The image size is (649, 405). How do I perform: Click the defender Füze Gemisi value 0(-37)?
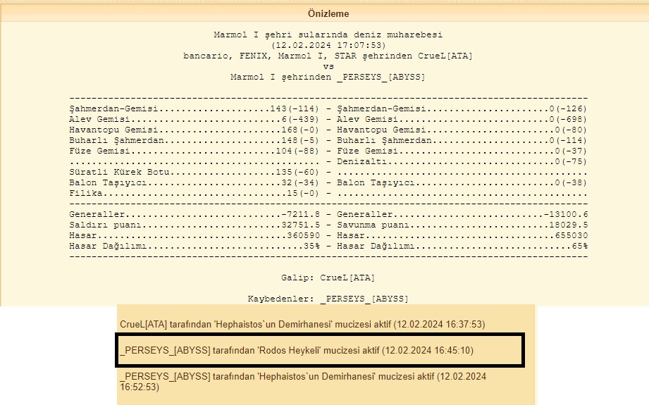coord(571,151)
